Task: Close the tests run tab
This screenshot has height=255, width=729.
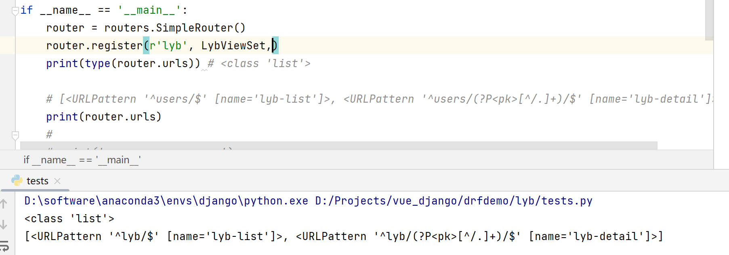Action: (x=57, y=181)
